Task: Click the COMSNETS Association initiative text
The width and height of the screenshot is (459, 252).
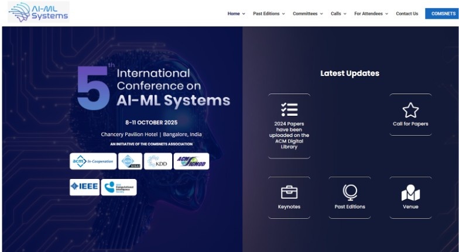Action: (151, 144)
